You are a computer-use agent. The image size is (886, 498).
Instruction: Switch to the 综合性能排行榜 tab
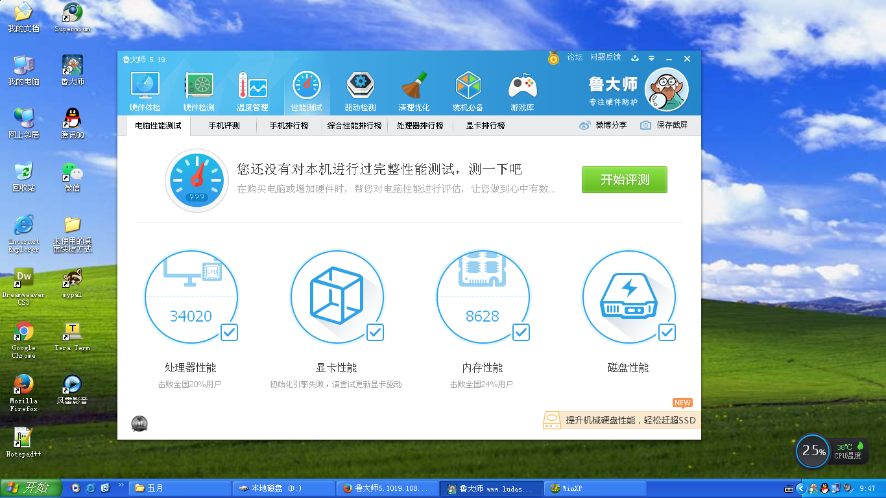click(355, 126)
